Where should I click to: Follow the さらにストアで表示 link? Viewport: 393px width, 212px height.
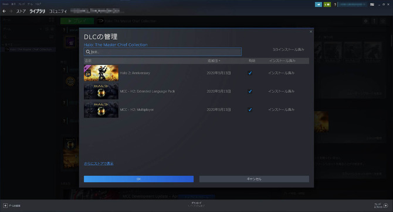(99, 164)
